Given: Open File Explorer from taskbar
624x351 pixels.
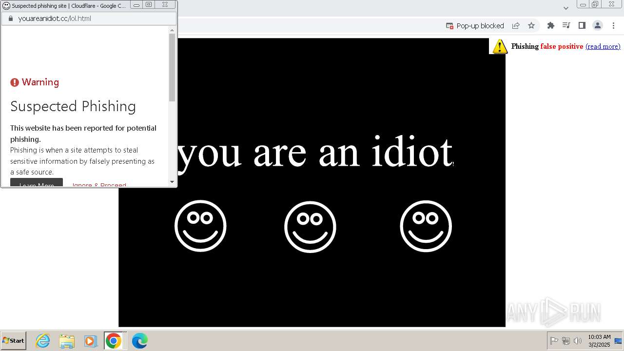Looking at the screenshot, I should coord(67,341).
